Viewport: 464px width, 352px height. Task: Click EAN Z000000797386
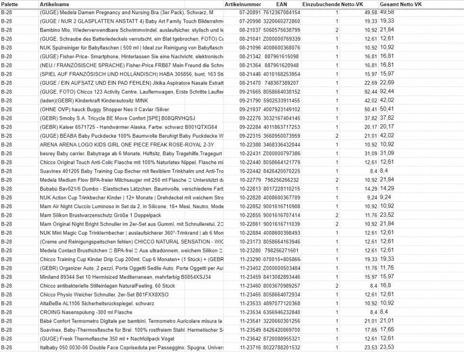pyautogui.click(x=282, y=153)
